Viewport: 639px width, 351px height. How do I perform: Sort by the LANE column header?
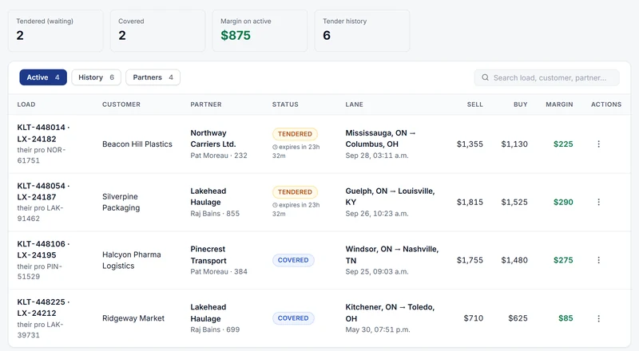(354, 105)
